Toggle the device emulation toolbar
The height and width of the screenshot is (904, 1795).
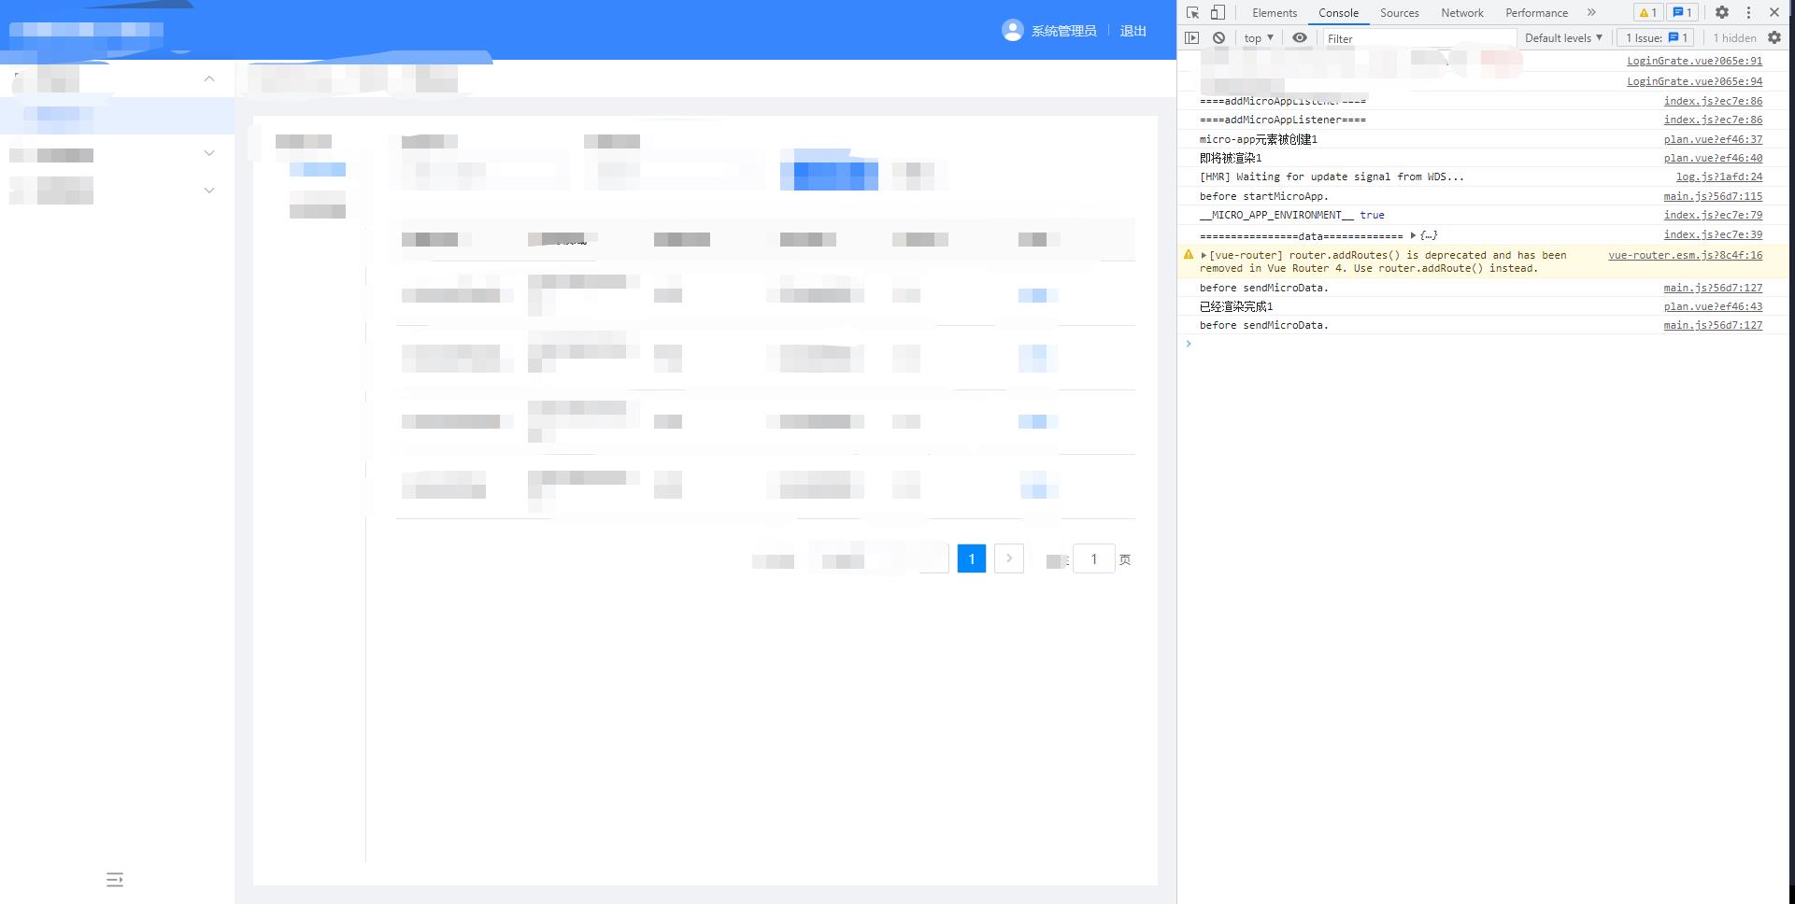pos(1216,12)
